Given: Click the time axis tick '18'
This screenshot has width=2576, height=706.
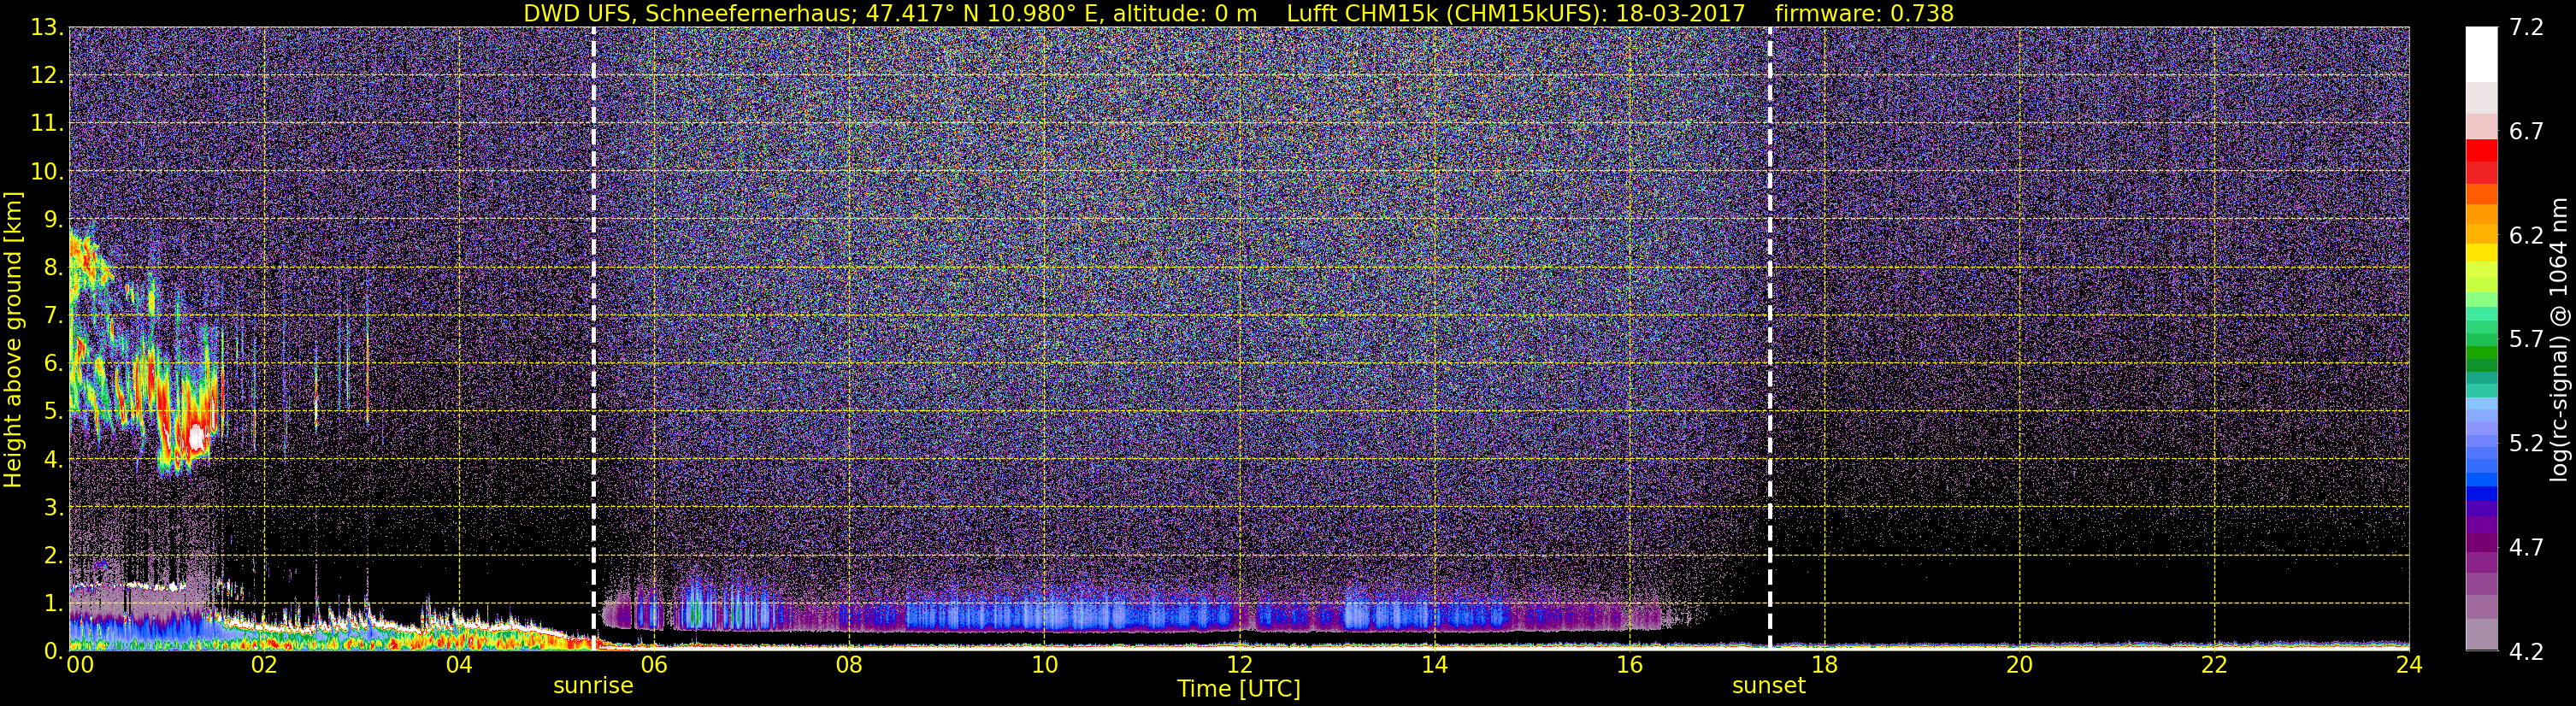Looking at the screenshot, I should (1824, 665).
